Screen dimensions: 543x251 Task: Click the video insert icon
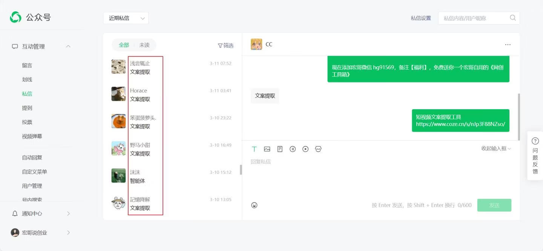coord(305,149)
